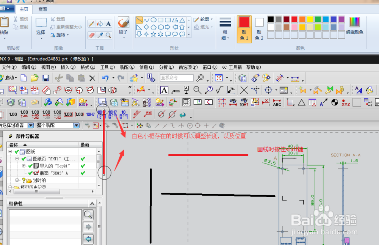
Task: Click the 1.00 ±.05 tolerance icon
Action: click(24, 114)
